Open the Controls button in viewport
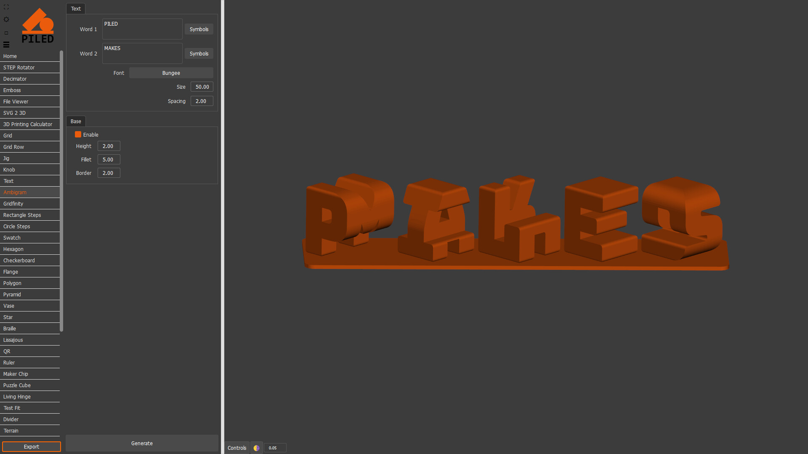The image size is (808, 454). point(237,448)
